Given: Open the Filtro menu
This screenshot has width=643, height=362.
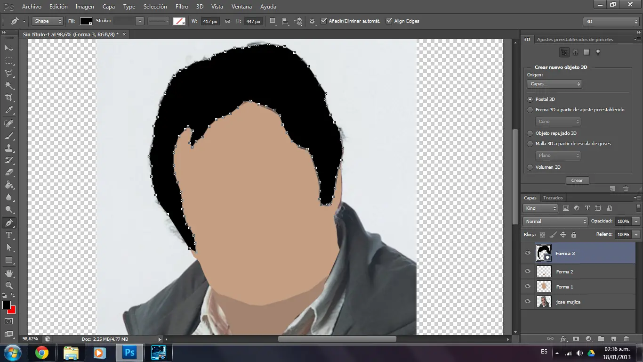Looking at the screenshot, I should (182, 7).
